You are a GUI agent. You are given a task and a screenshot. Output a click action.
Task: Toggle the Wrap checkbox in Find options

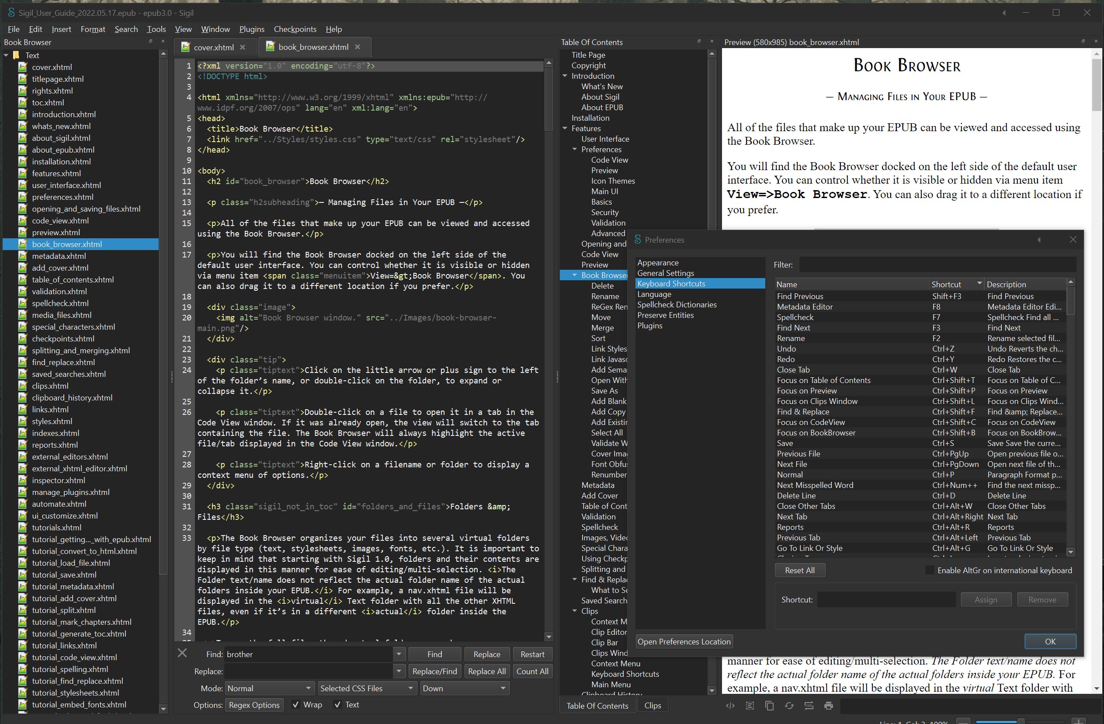pos(295,704)
